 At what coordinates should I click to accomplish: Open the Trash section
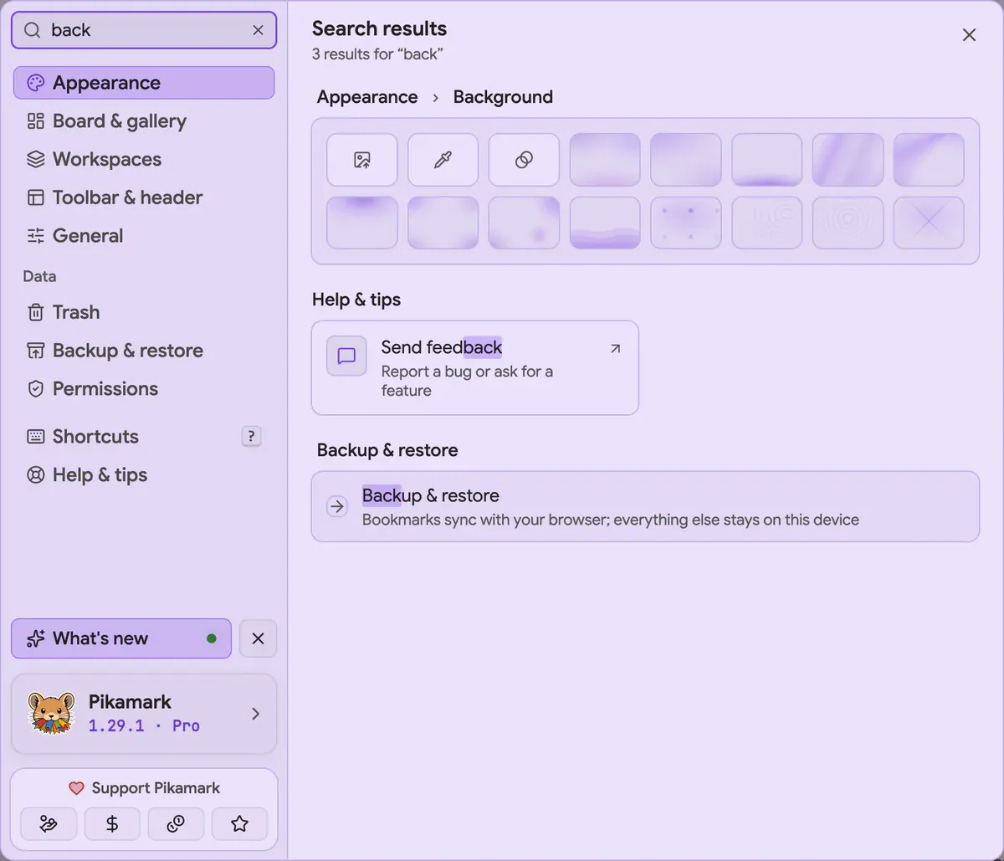144,312
